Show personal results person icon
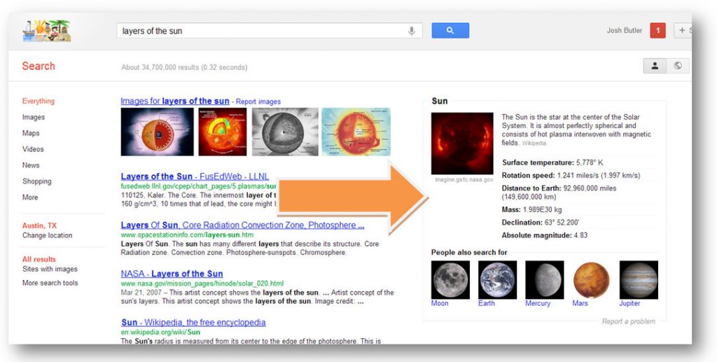The height and width of the screenshot is (362, 717). click(655, 66)
